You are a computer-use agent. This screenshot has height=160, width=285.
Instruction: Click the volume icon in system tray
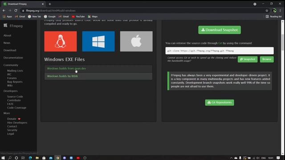(258, 158)
